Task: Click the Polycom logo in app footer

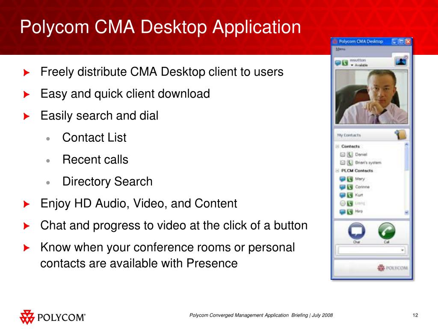Action: [393, 268]
